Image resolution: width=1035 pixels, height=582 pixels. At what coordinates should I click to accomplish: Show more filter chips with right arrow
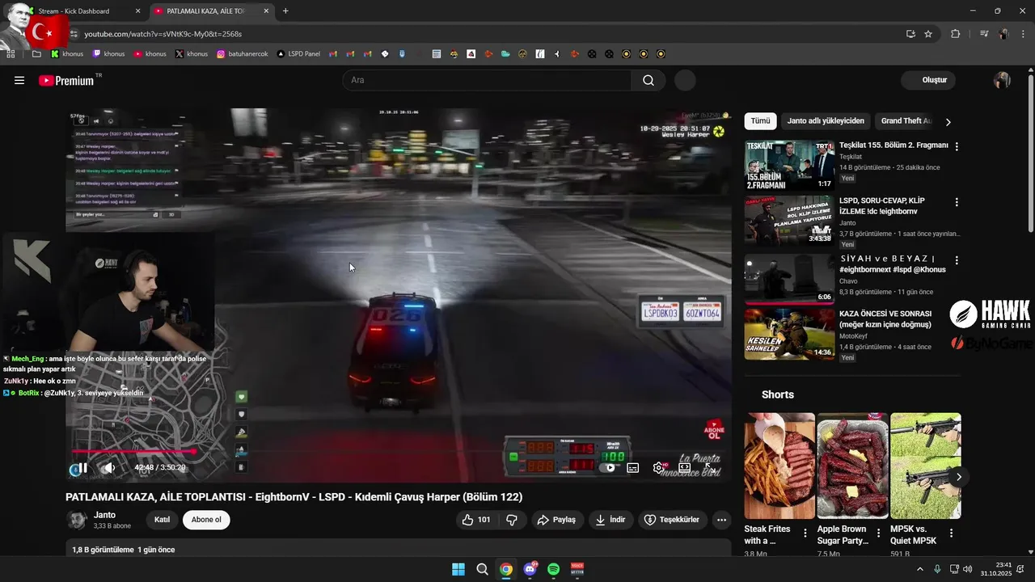click(948, 122)
